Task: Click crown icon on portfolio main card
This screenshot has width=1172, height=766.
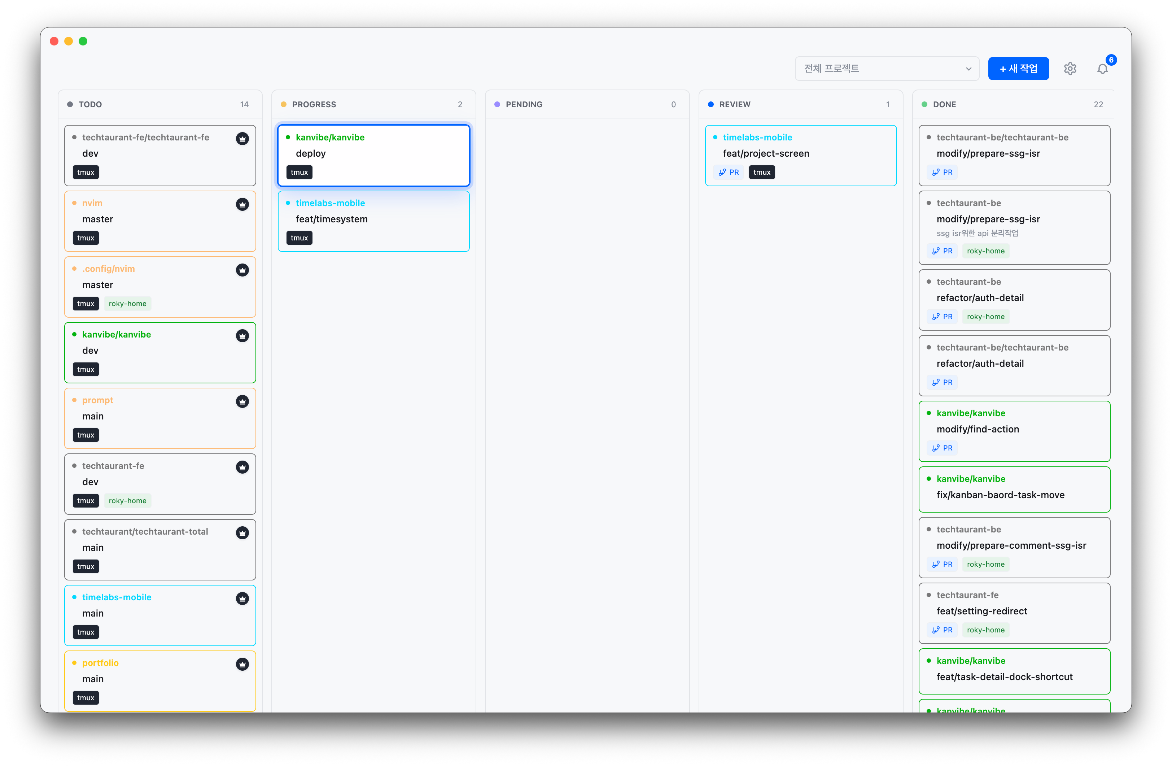Action: pos(242,664)
